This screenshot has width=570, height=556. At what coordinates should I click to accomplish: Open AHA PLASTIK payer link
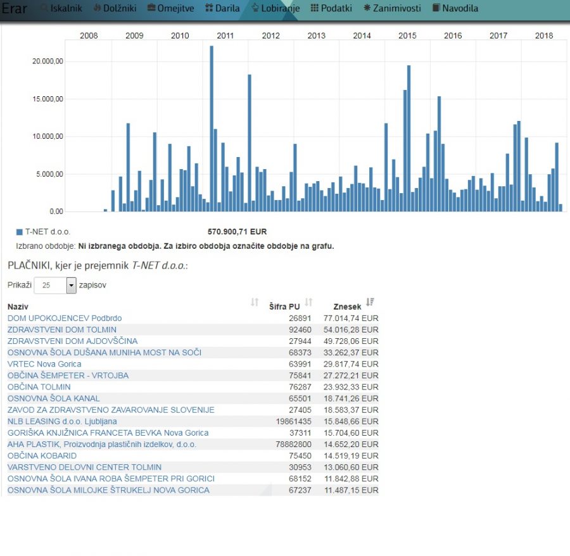[102, 445]
